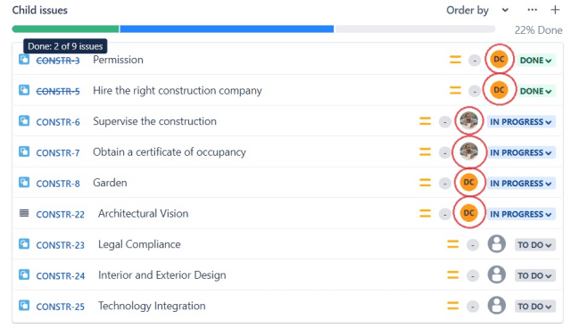Add a child issue with the plus icon
The height and width of the screenshot is (336, 571).
click(x=555, y=10)
